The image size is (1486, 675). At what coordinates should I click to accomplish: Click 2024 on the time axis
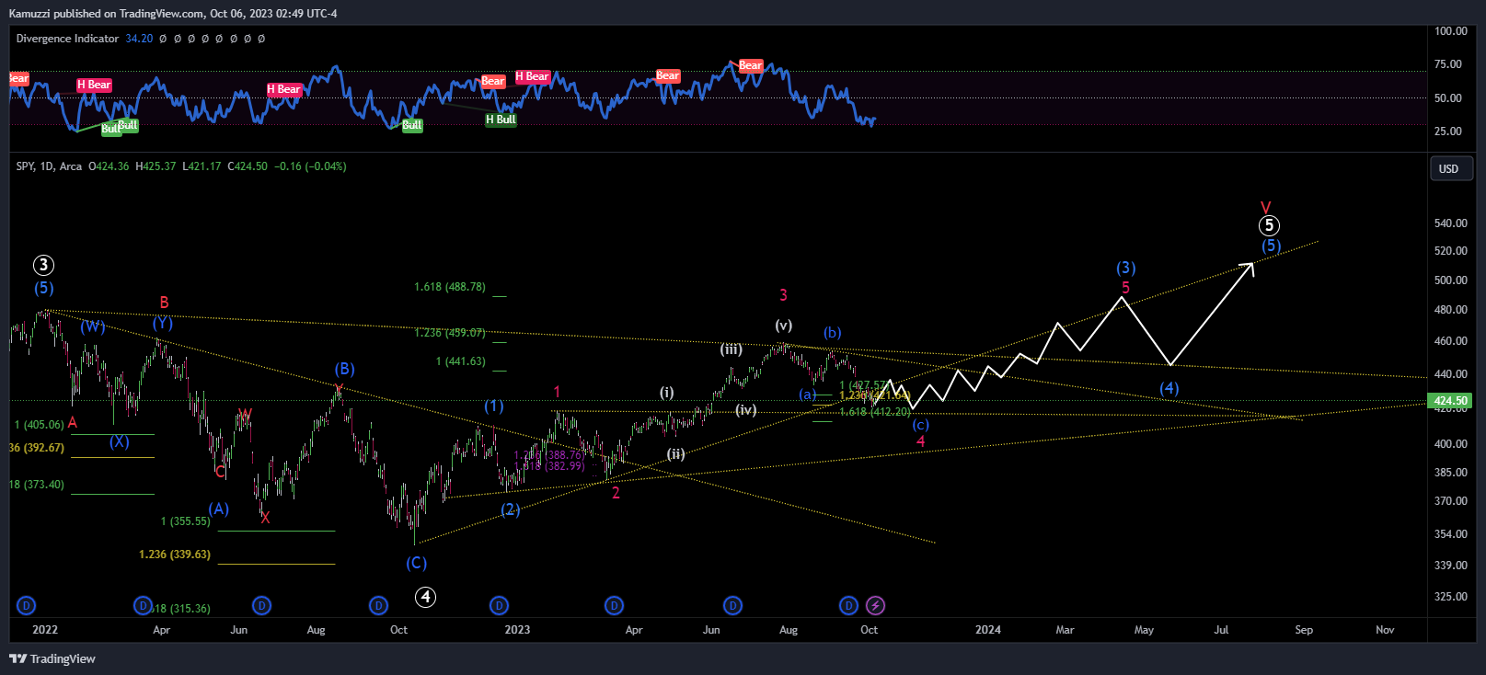pyautogui.click(x=988, y=630)
